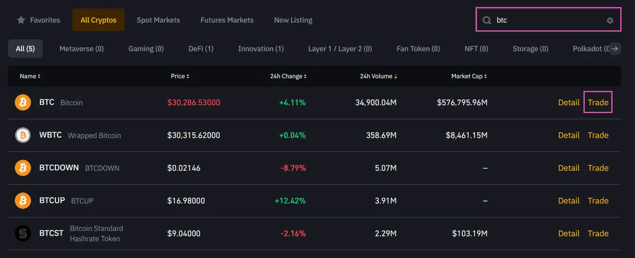Click price $0.02146
The height and width of the screenshot is (258, 635).
tap(184, 168)
